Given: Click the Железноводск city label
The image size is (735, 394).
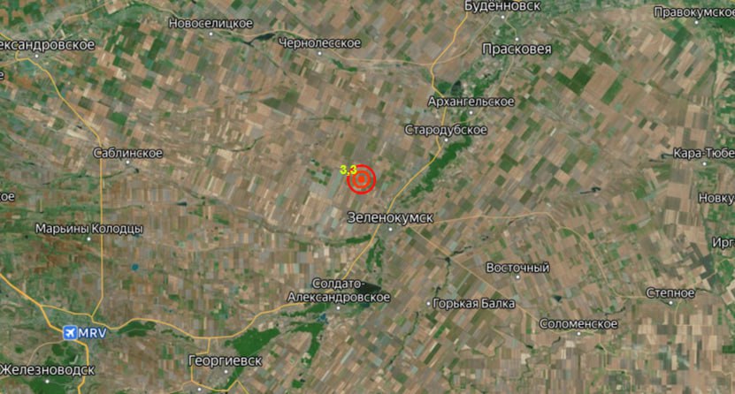Looking at the screenshot, I should tap(47, 369).
